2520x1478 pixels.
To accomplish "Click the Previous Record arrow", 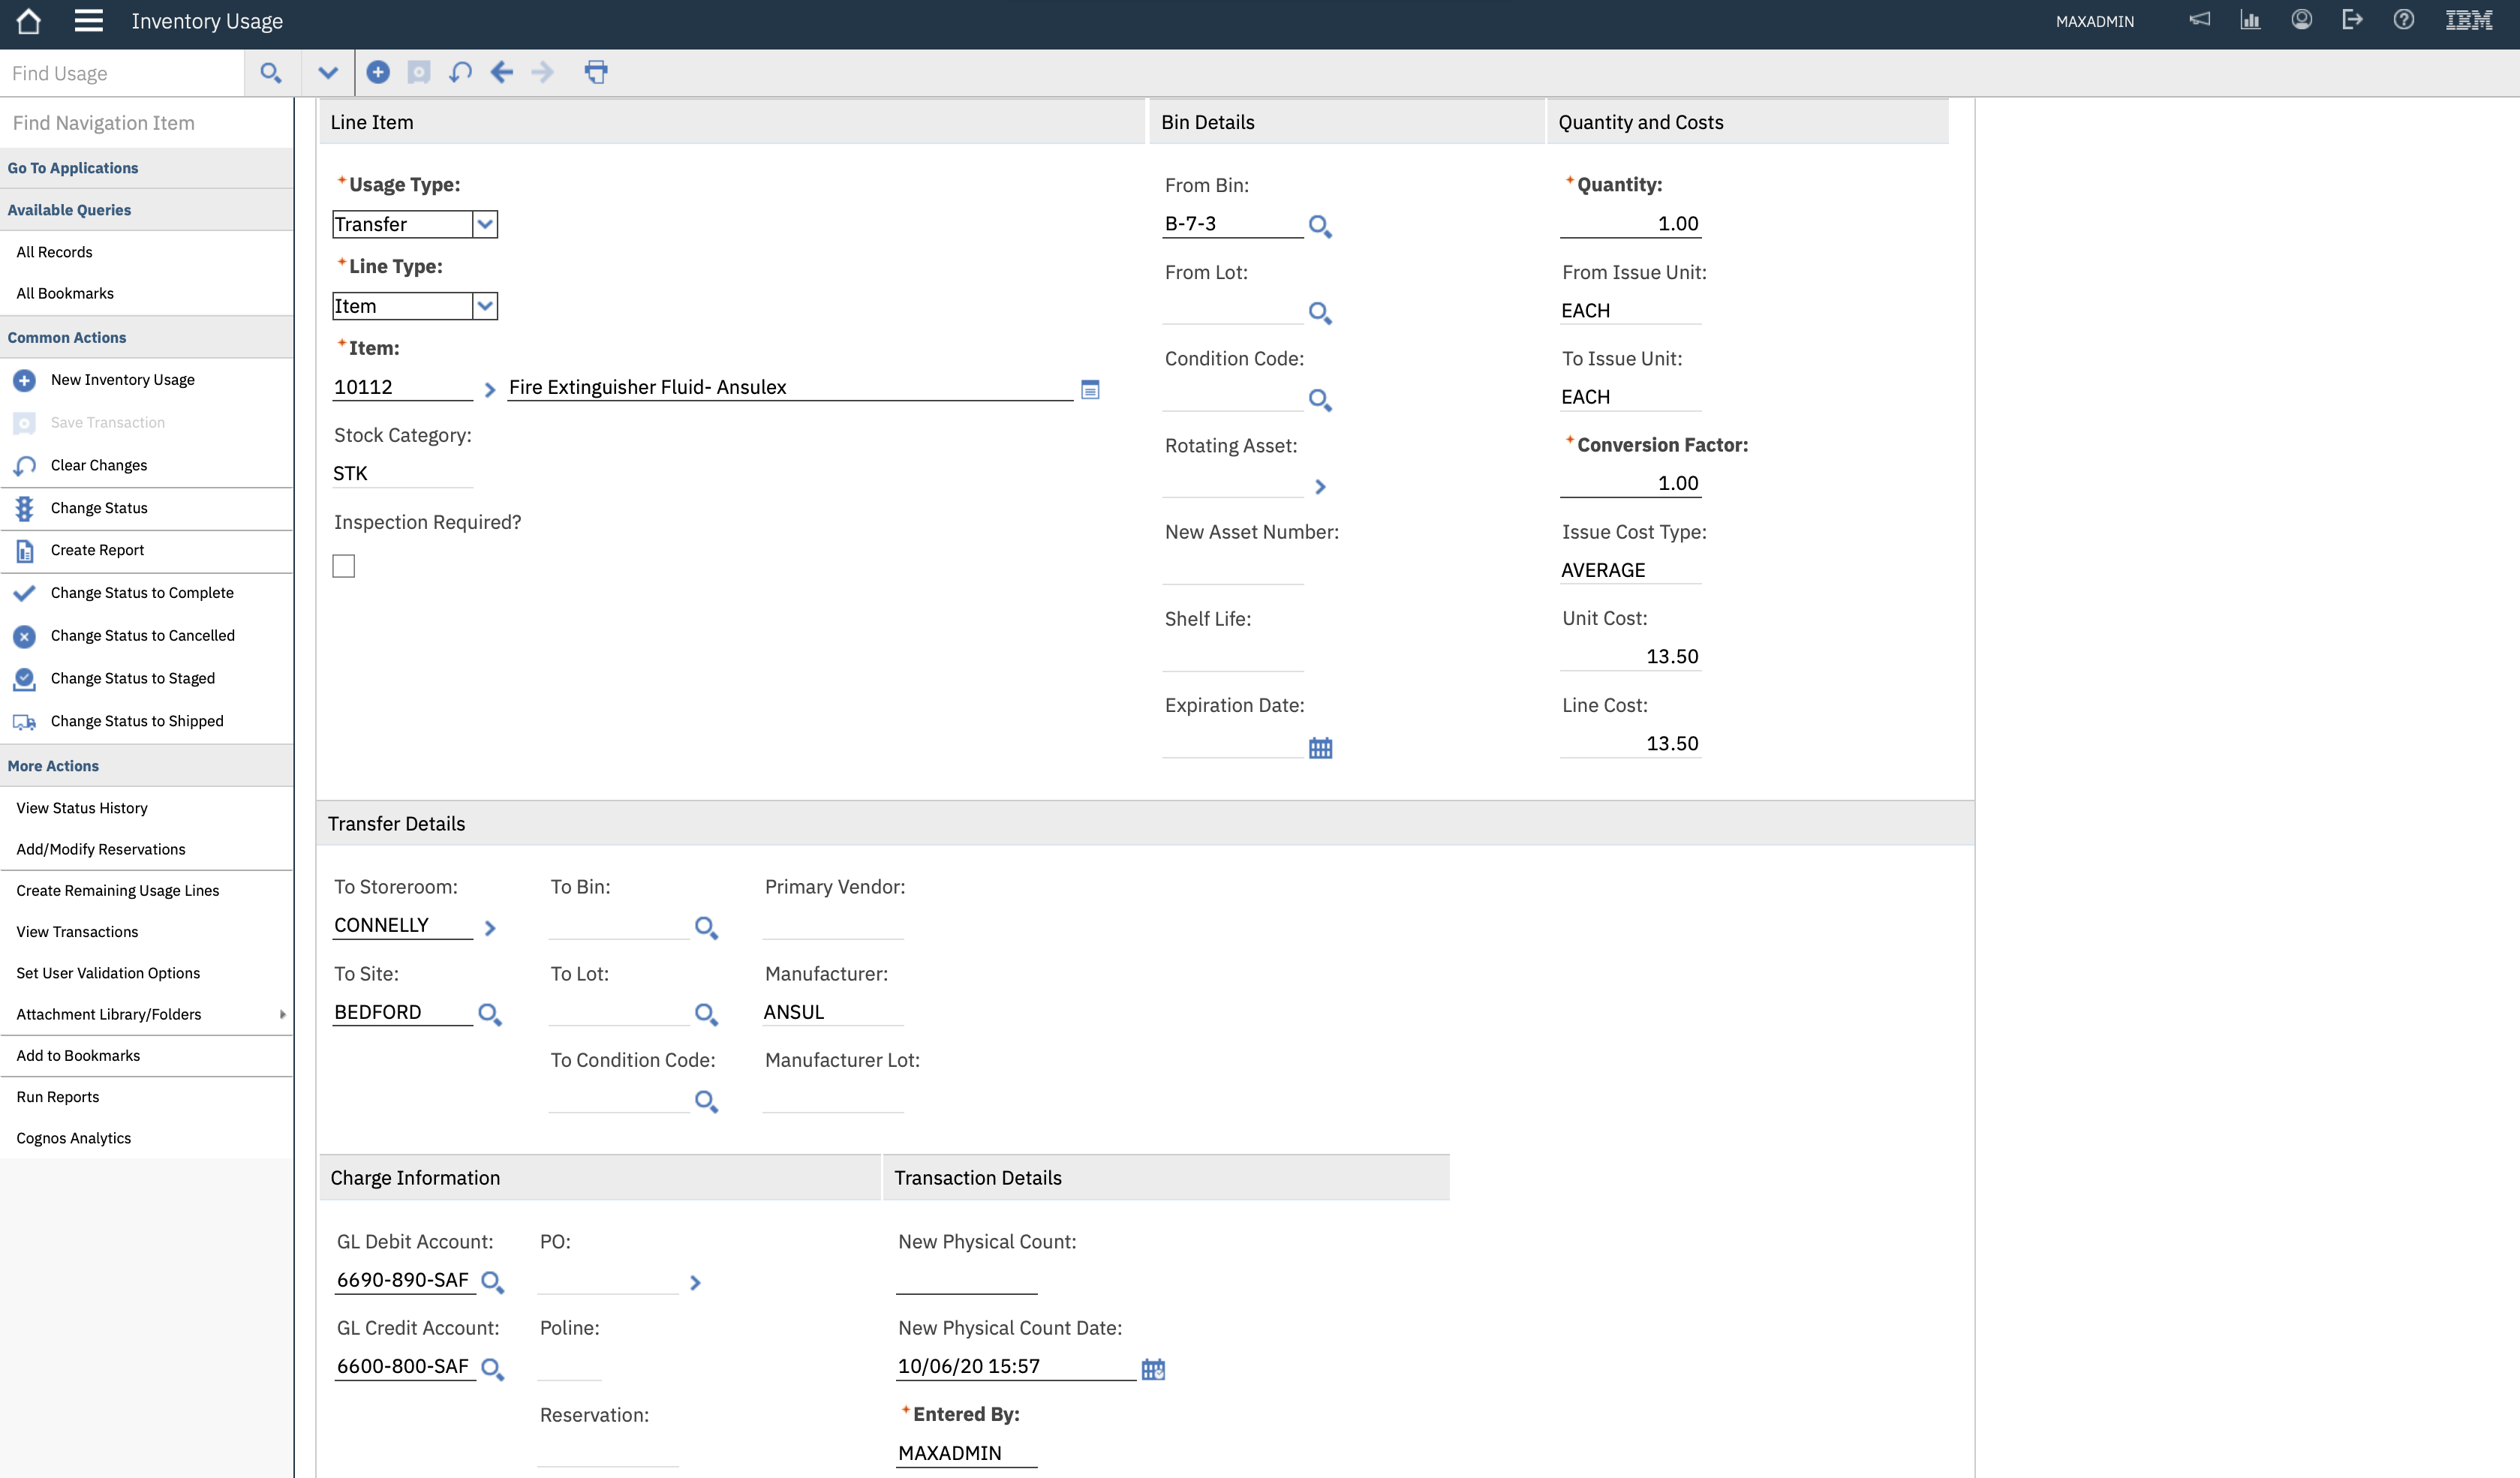I will (x=501, y=72).
